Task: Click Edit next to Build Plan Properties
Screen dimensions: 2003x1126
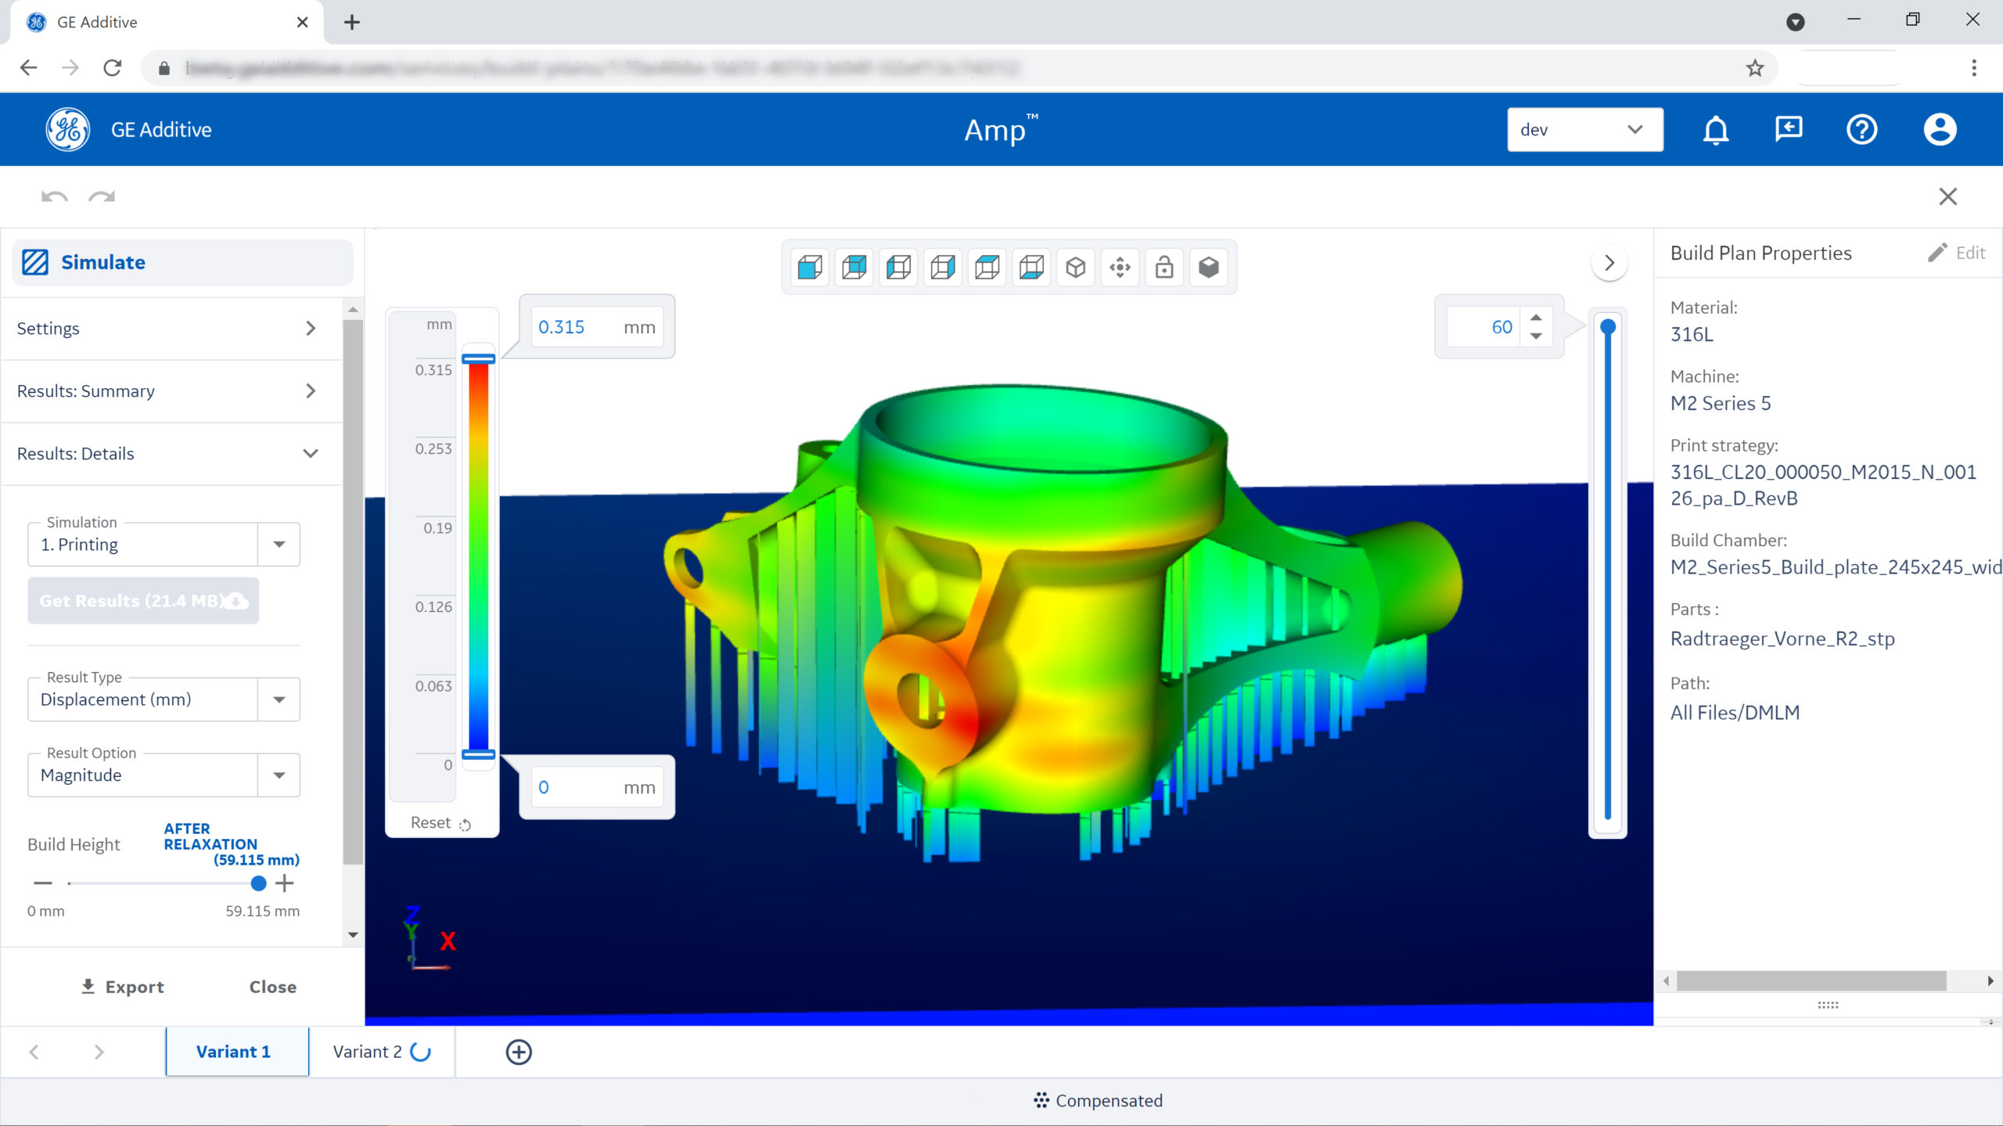Action: 1956,252
